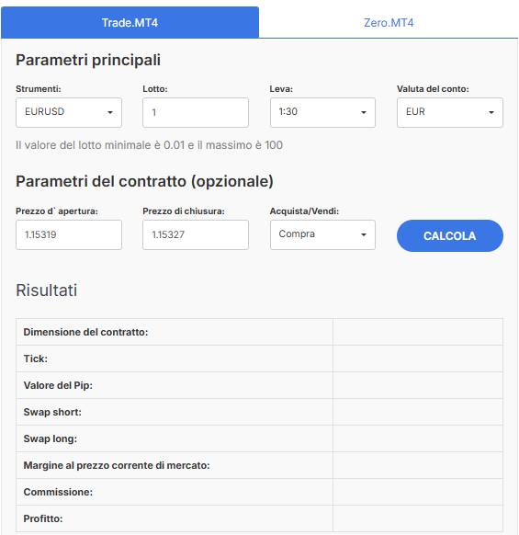Open the Leva 1:30 dropdown

coord(322,112)
